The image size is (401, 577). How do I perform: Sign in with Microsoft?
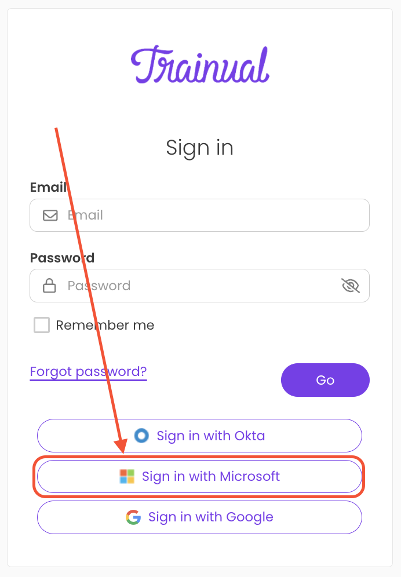(200, 476)
